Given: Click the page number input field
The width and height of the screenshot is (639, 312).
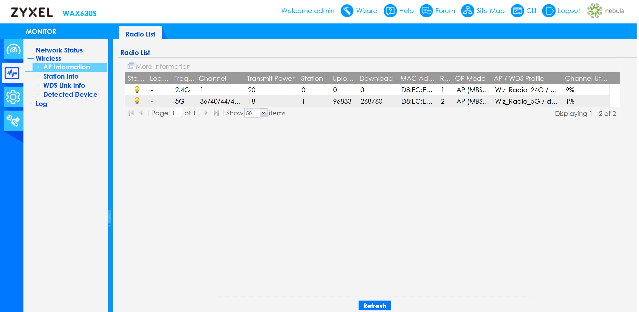Looking at the screenshot, I should (x=176, y=113).
